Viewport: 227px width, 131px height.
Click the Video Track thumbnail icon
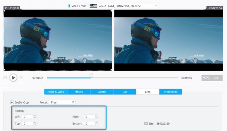click(x=93, y=6)
